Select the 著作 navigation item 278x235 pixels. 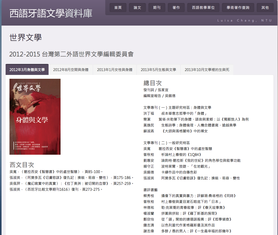tap(176, 8)
